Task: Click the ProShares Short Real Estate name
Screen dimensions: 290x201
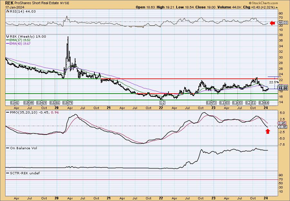Action: (x=37, y=3)
